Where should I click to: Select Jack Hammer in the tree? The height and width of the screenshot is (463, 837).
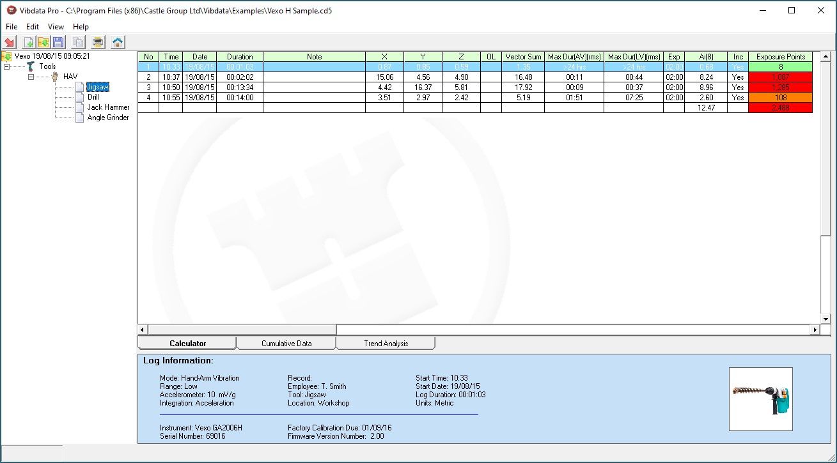(108, 107)
